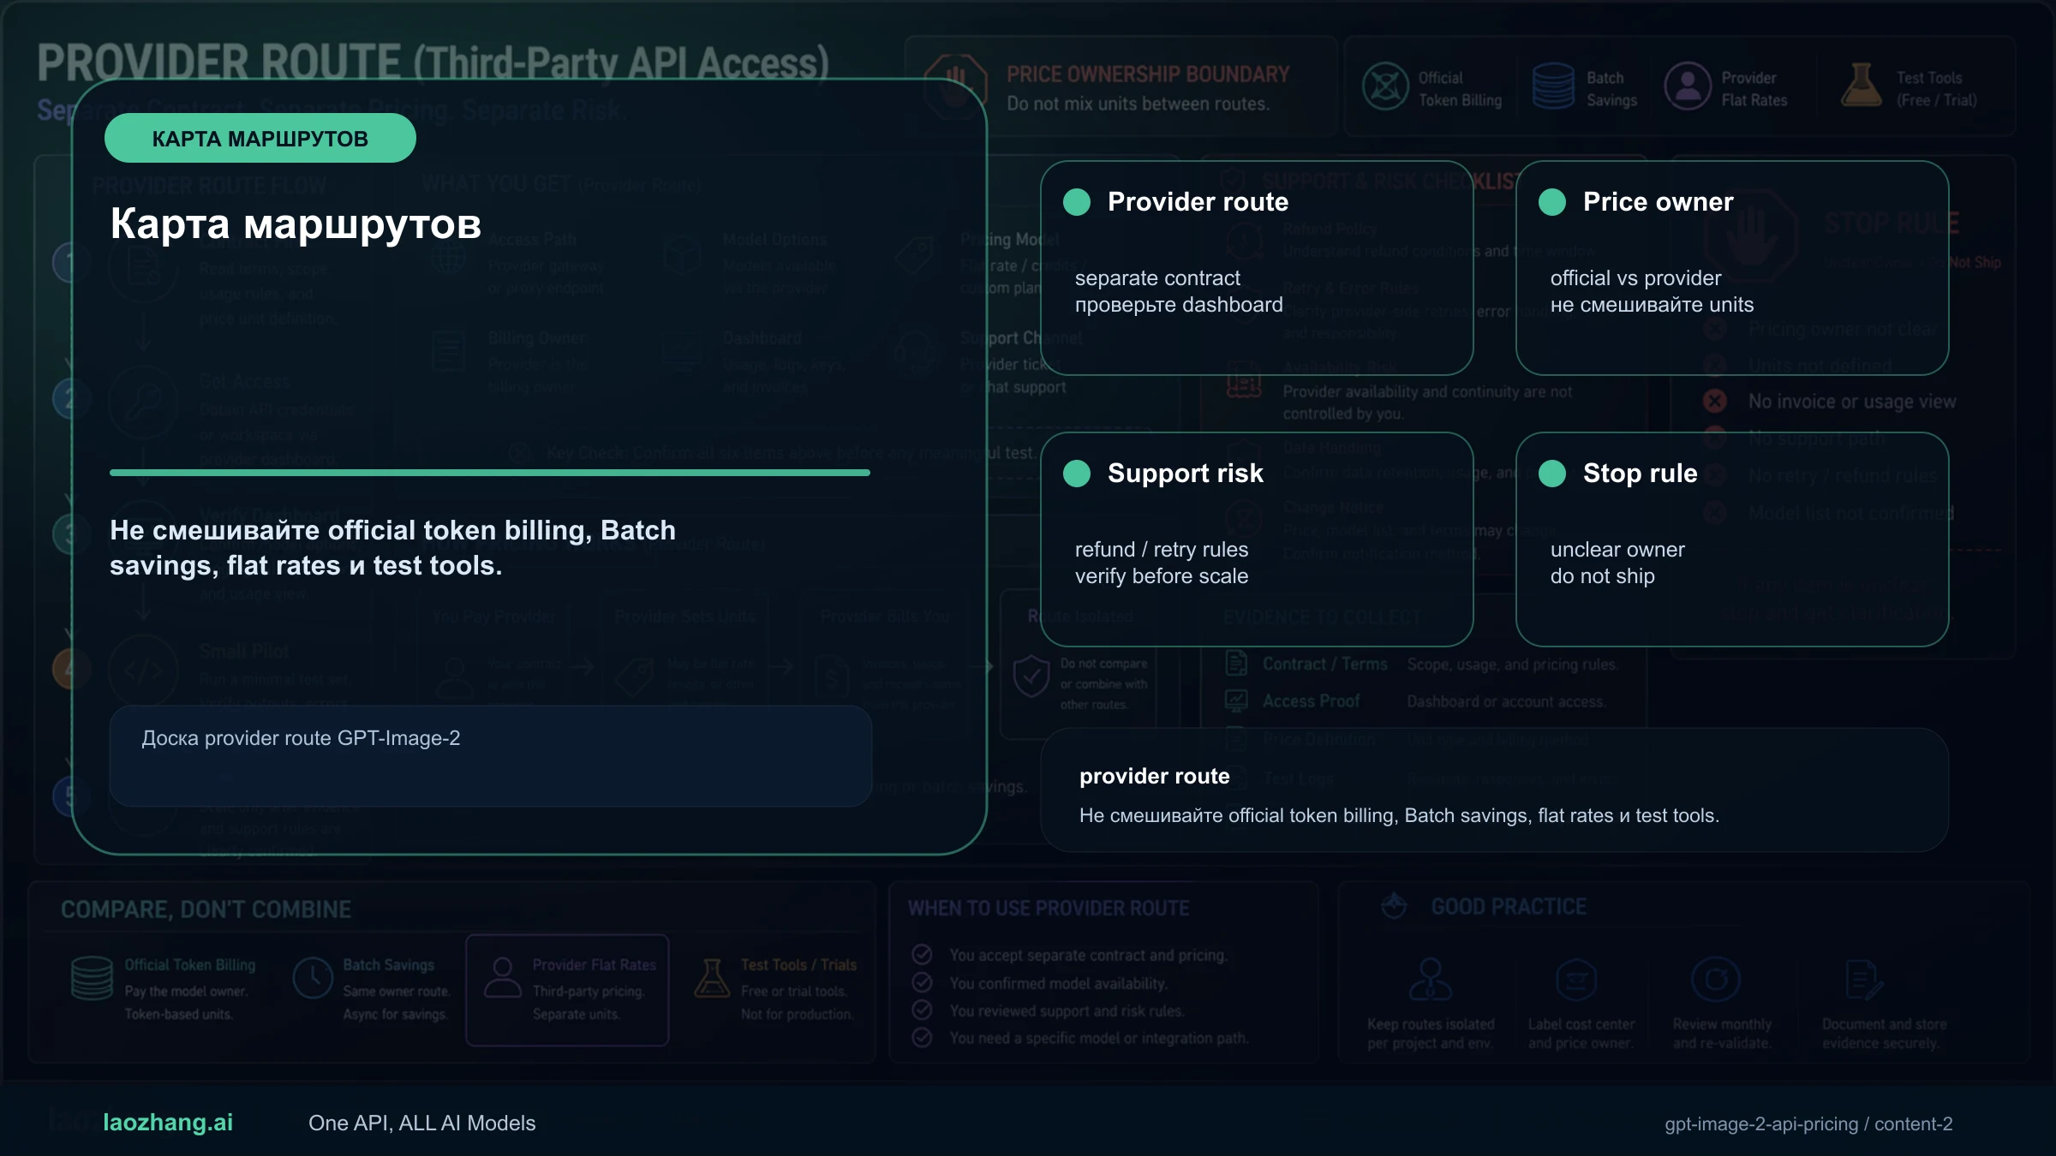Click the shield icon next to Do not compare
The width and height of the screenshot is (2056, 1156).
click(1031, 677)
